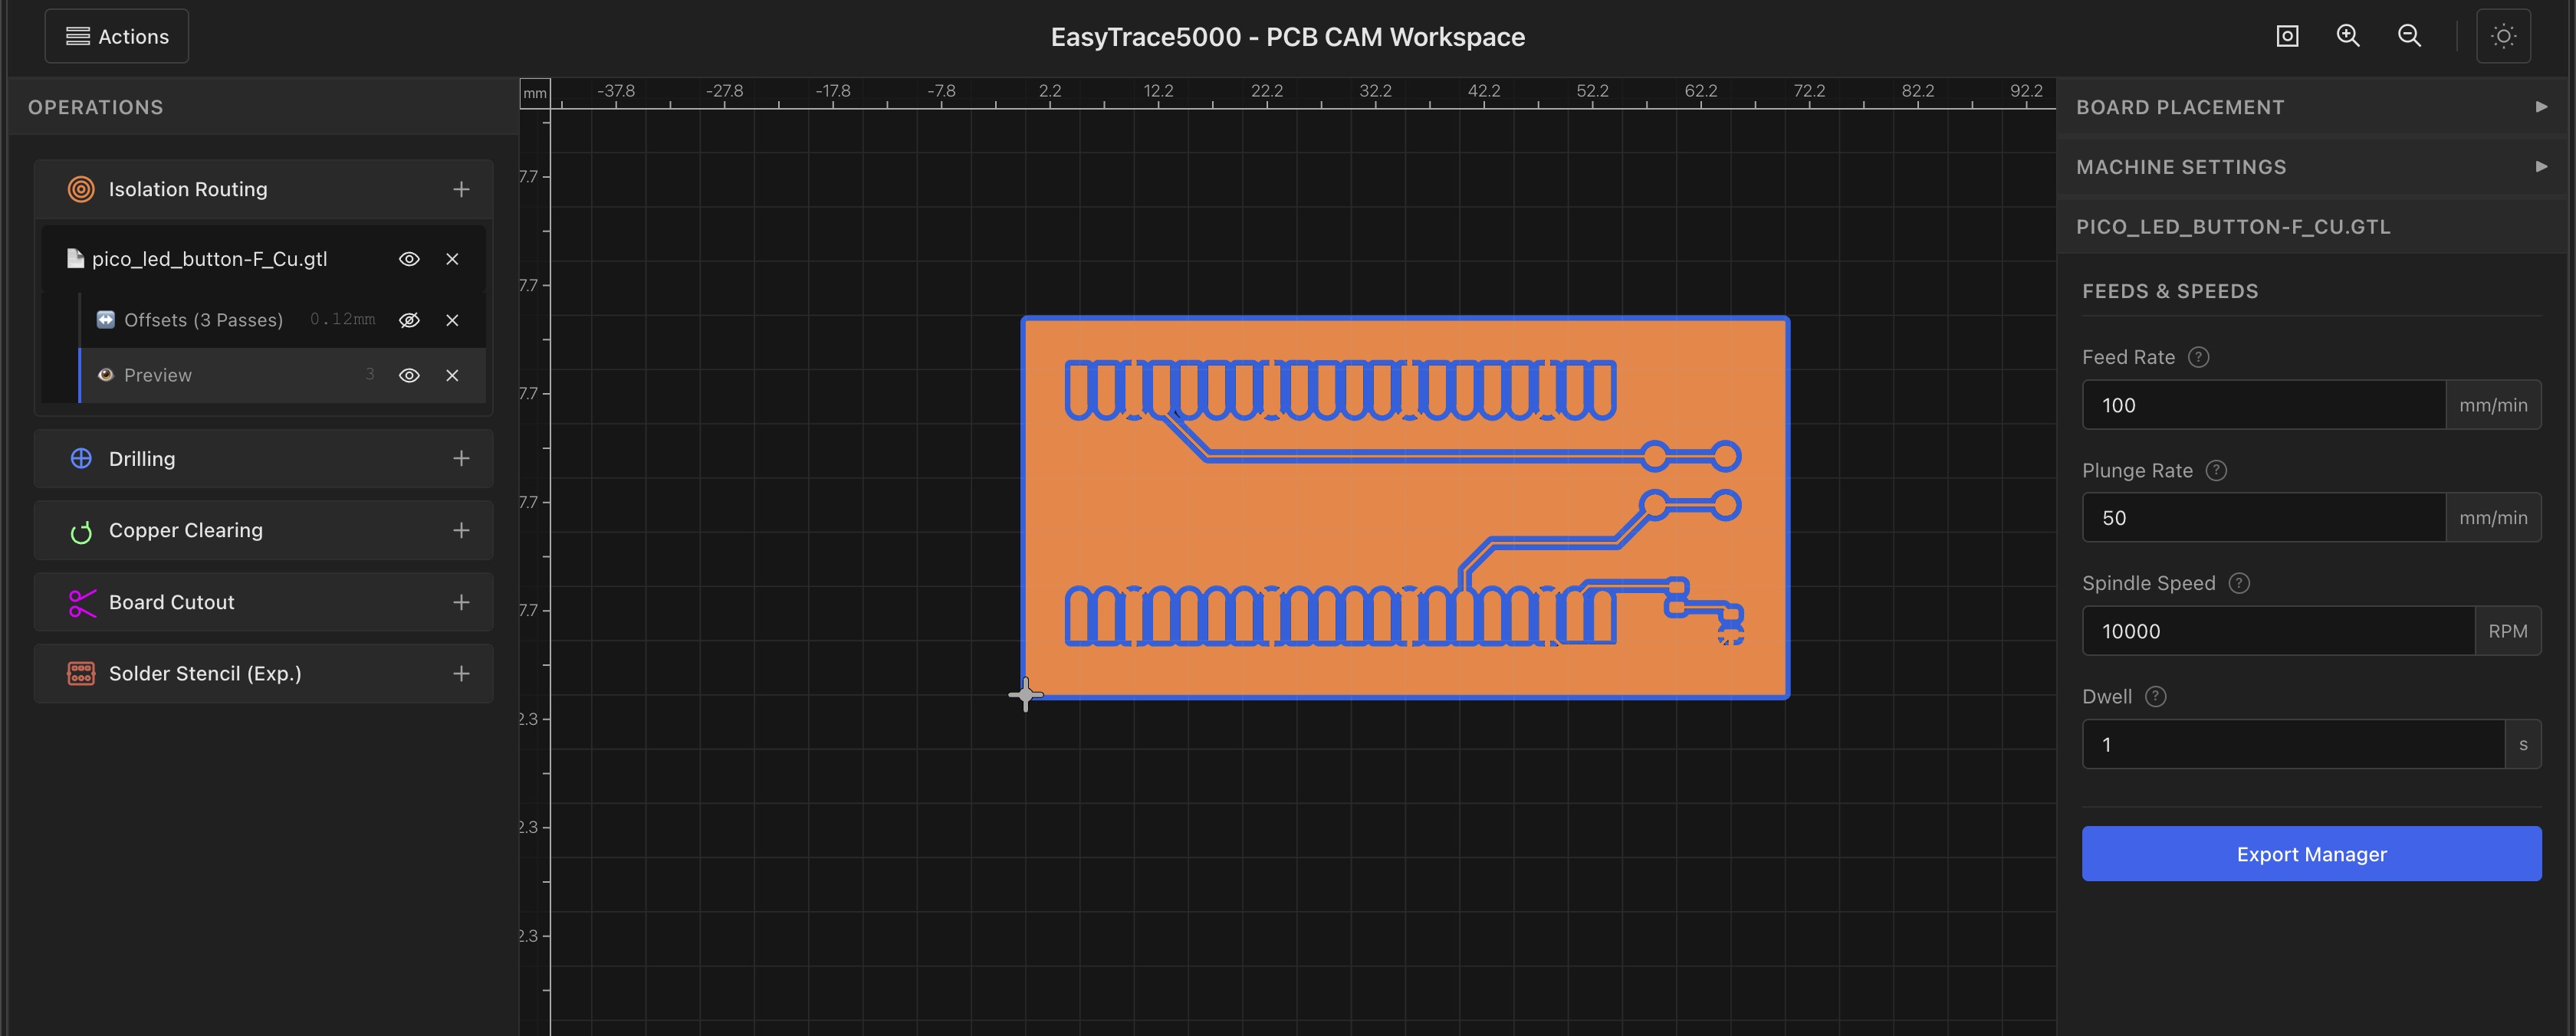The height and width of the screenshot is (1036, 2576).
Task: Show the hidden Offsets (3 Passes) layer
Action: (x=409, y=320)
